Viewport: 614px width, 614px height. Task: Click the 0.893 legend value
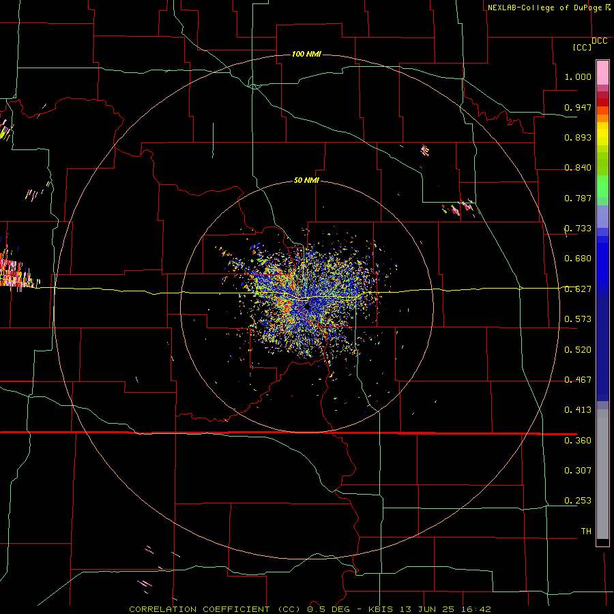tap(578, 137)
